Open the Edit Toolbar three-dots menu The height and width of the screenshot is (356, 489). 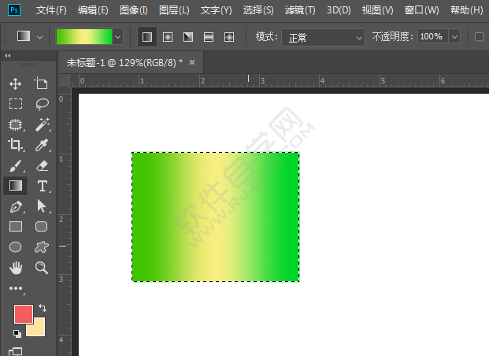click(x=16, y=288)
